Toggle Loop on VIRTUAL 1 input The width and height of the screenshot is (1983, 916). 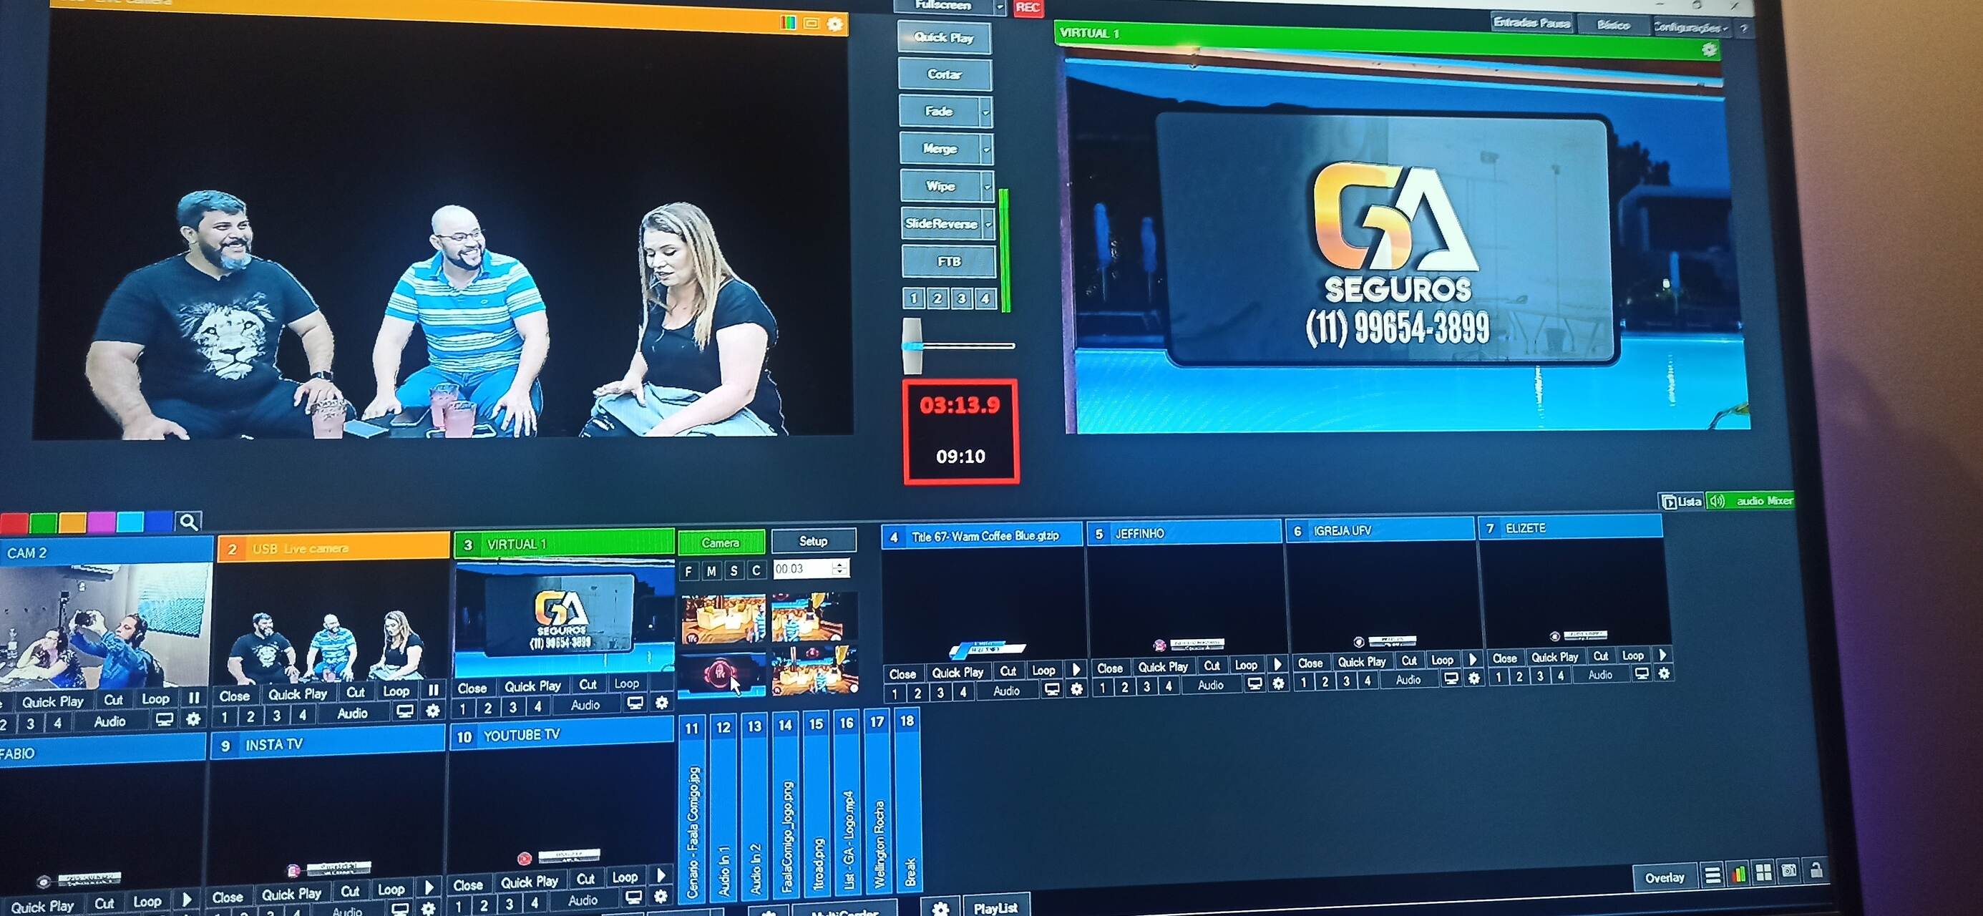pos(627,683)
